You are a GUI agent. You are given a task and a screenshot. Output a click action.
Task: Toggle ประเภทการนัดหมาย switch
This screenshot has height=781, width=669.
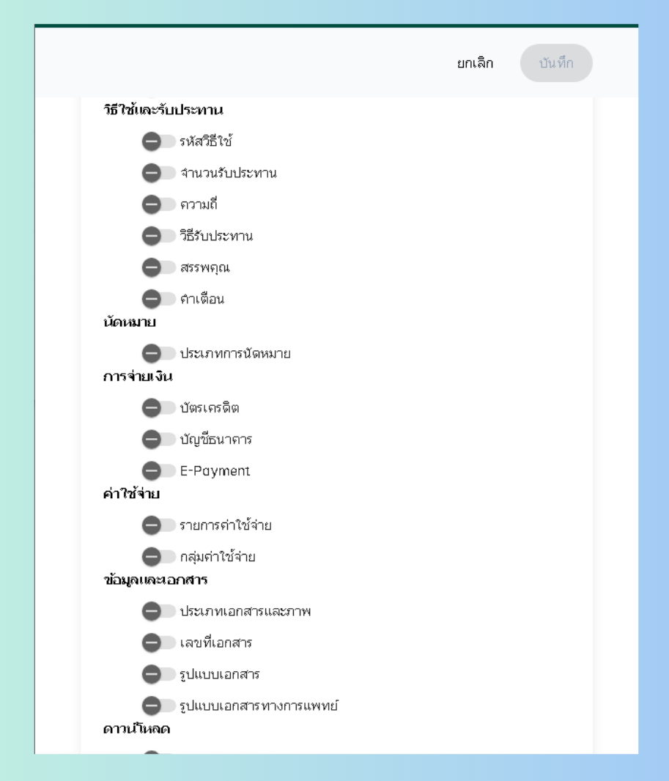pos(159,354)
